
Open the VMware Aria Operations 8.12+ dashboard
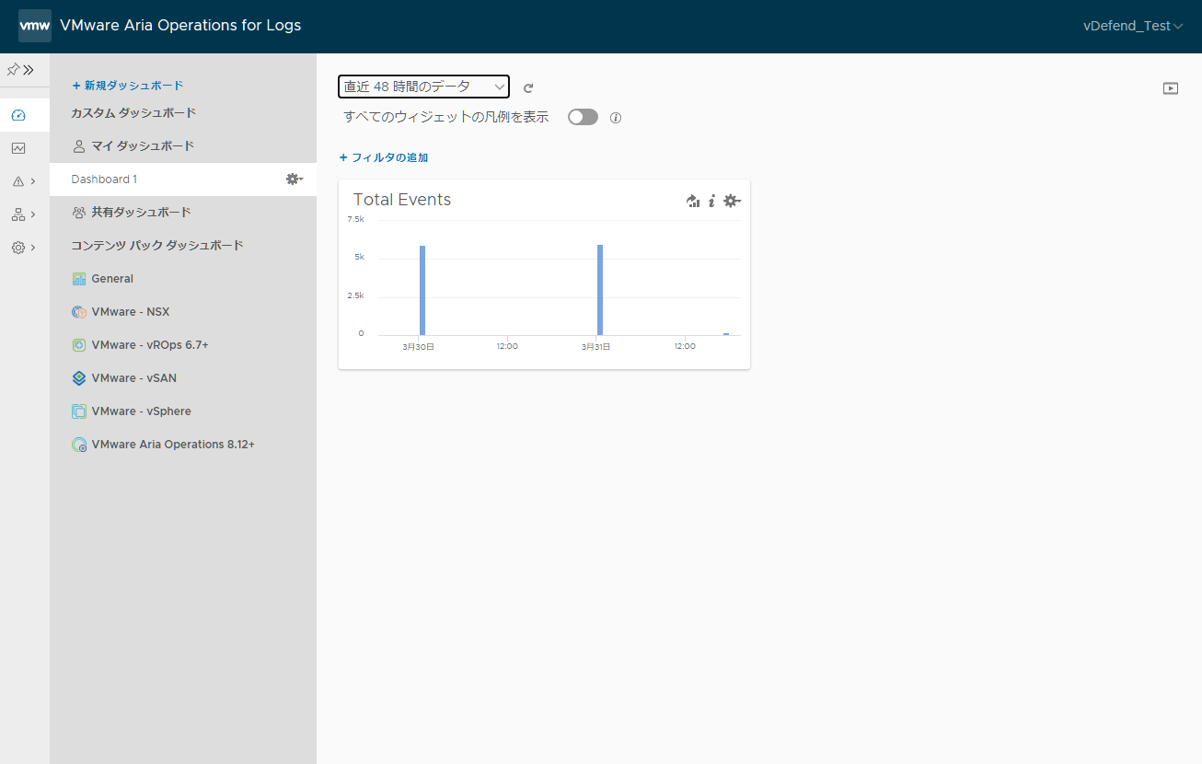tap(173, 445)
